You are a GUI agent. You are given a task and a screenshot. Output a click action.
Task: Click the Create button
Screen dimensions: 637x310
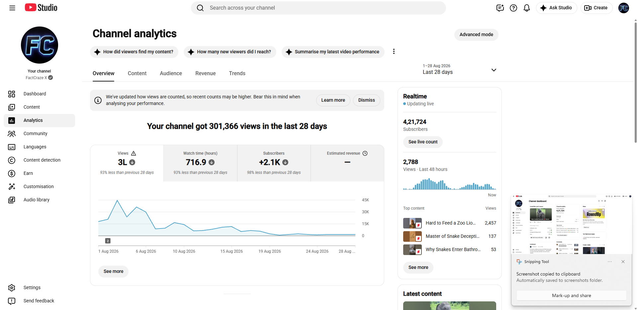tap(596, 8)
